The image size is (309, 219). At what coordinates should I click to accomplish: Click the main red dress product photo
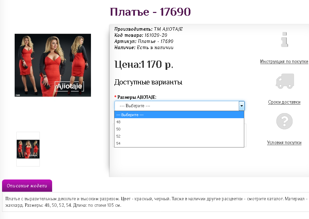pos(53,65)
